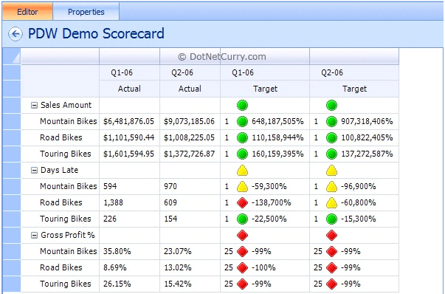Click yellow triangle beside -96,900%
The width and height of the screenshot is (445, 294).
(x=331, y=187)
